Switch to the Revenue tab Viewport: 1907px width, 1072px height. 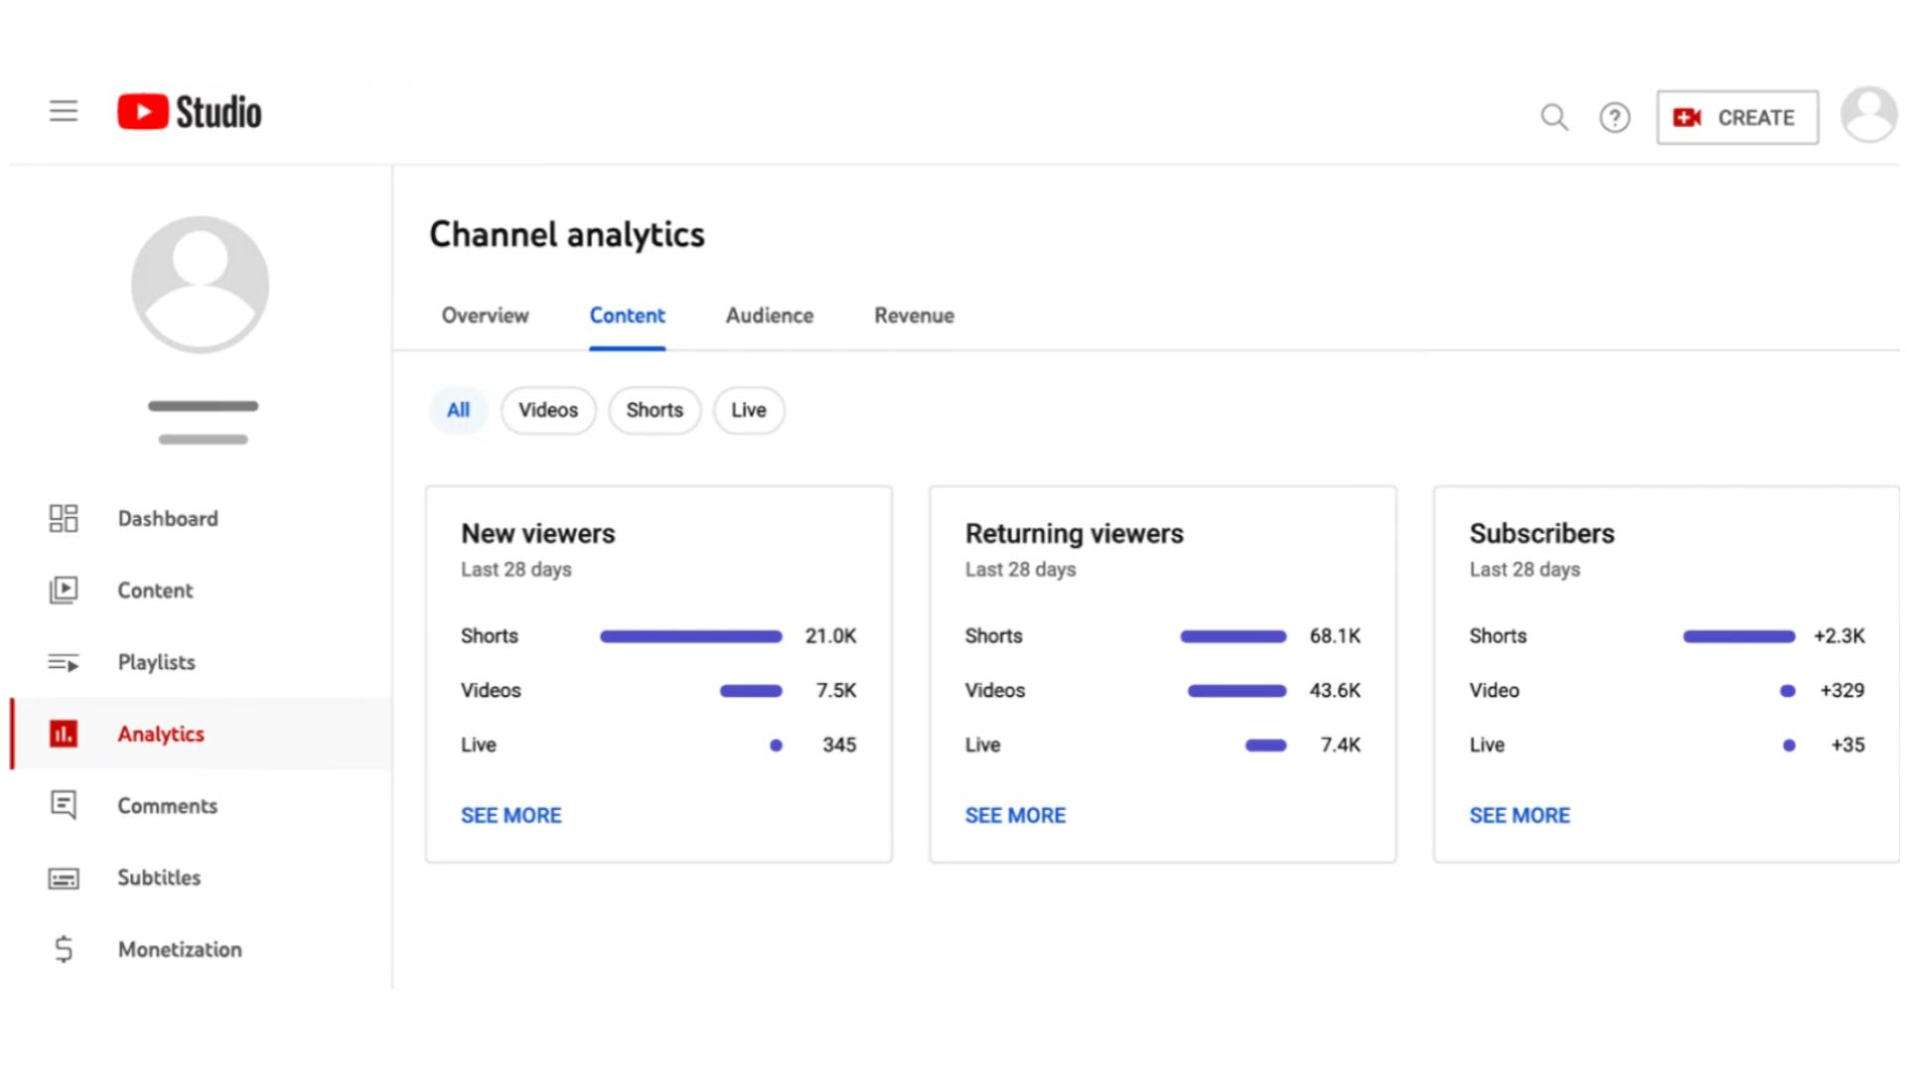pyautogui.click(x=914, y=316)
